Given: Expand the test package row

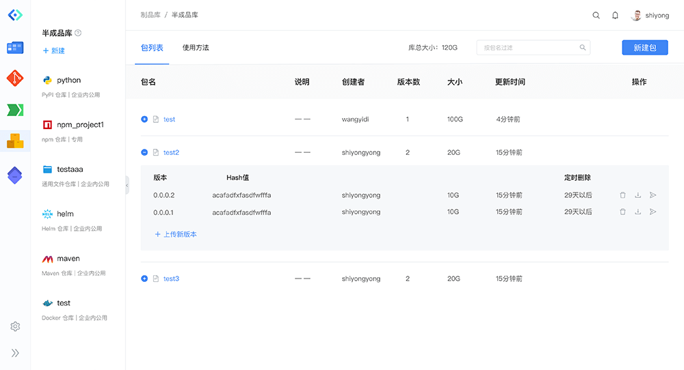Looking at the screenshot, I should (144, 119).
